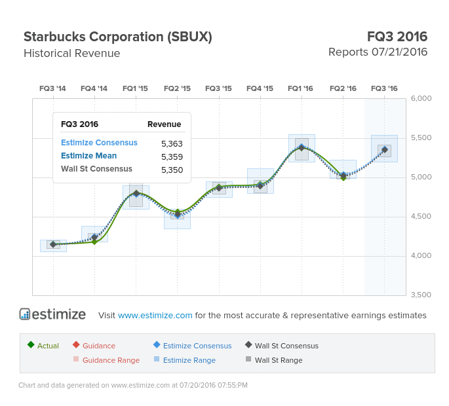
Task: Click the FQ4 '15 axis label
Action: click(260, 88)
